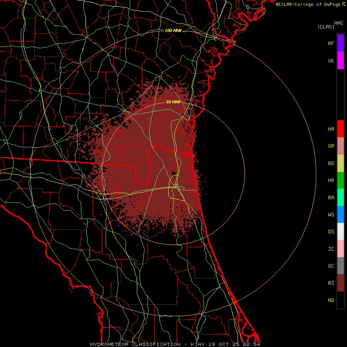The width and height of the screenshot is (347, 347).
Task: Click the HR legend label
Action: pos(331,180)
